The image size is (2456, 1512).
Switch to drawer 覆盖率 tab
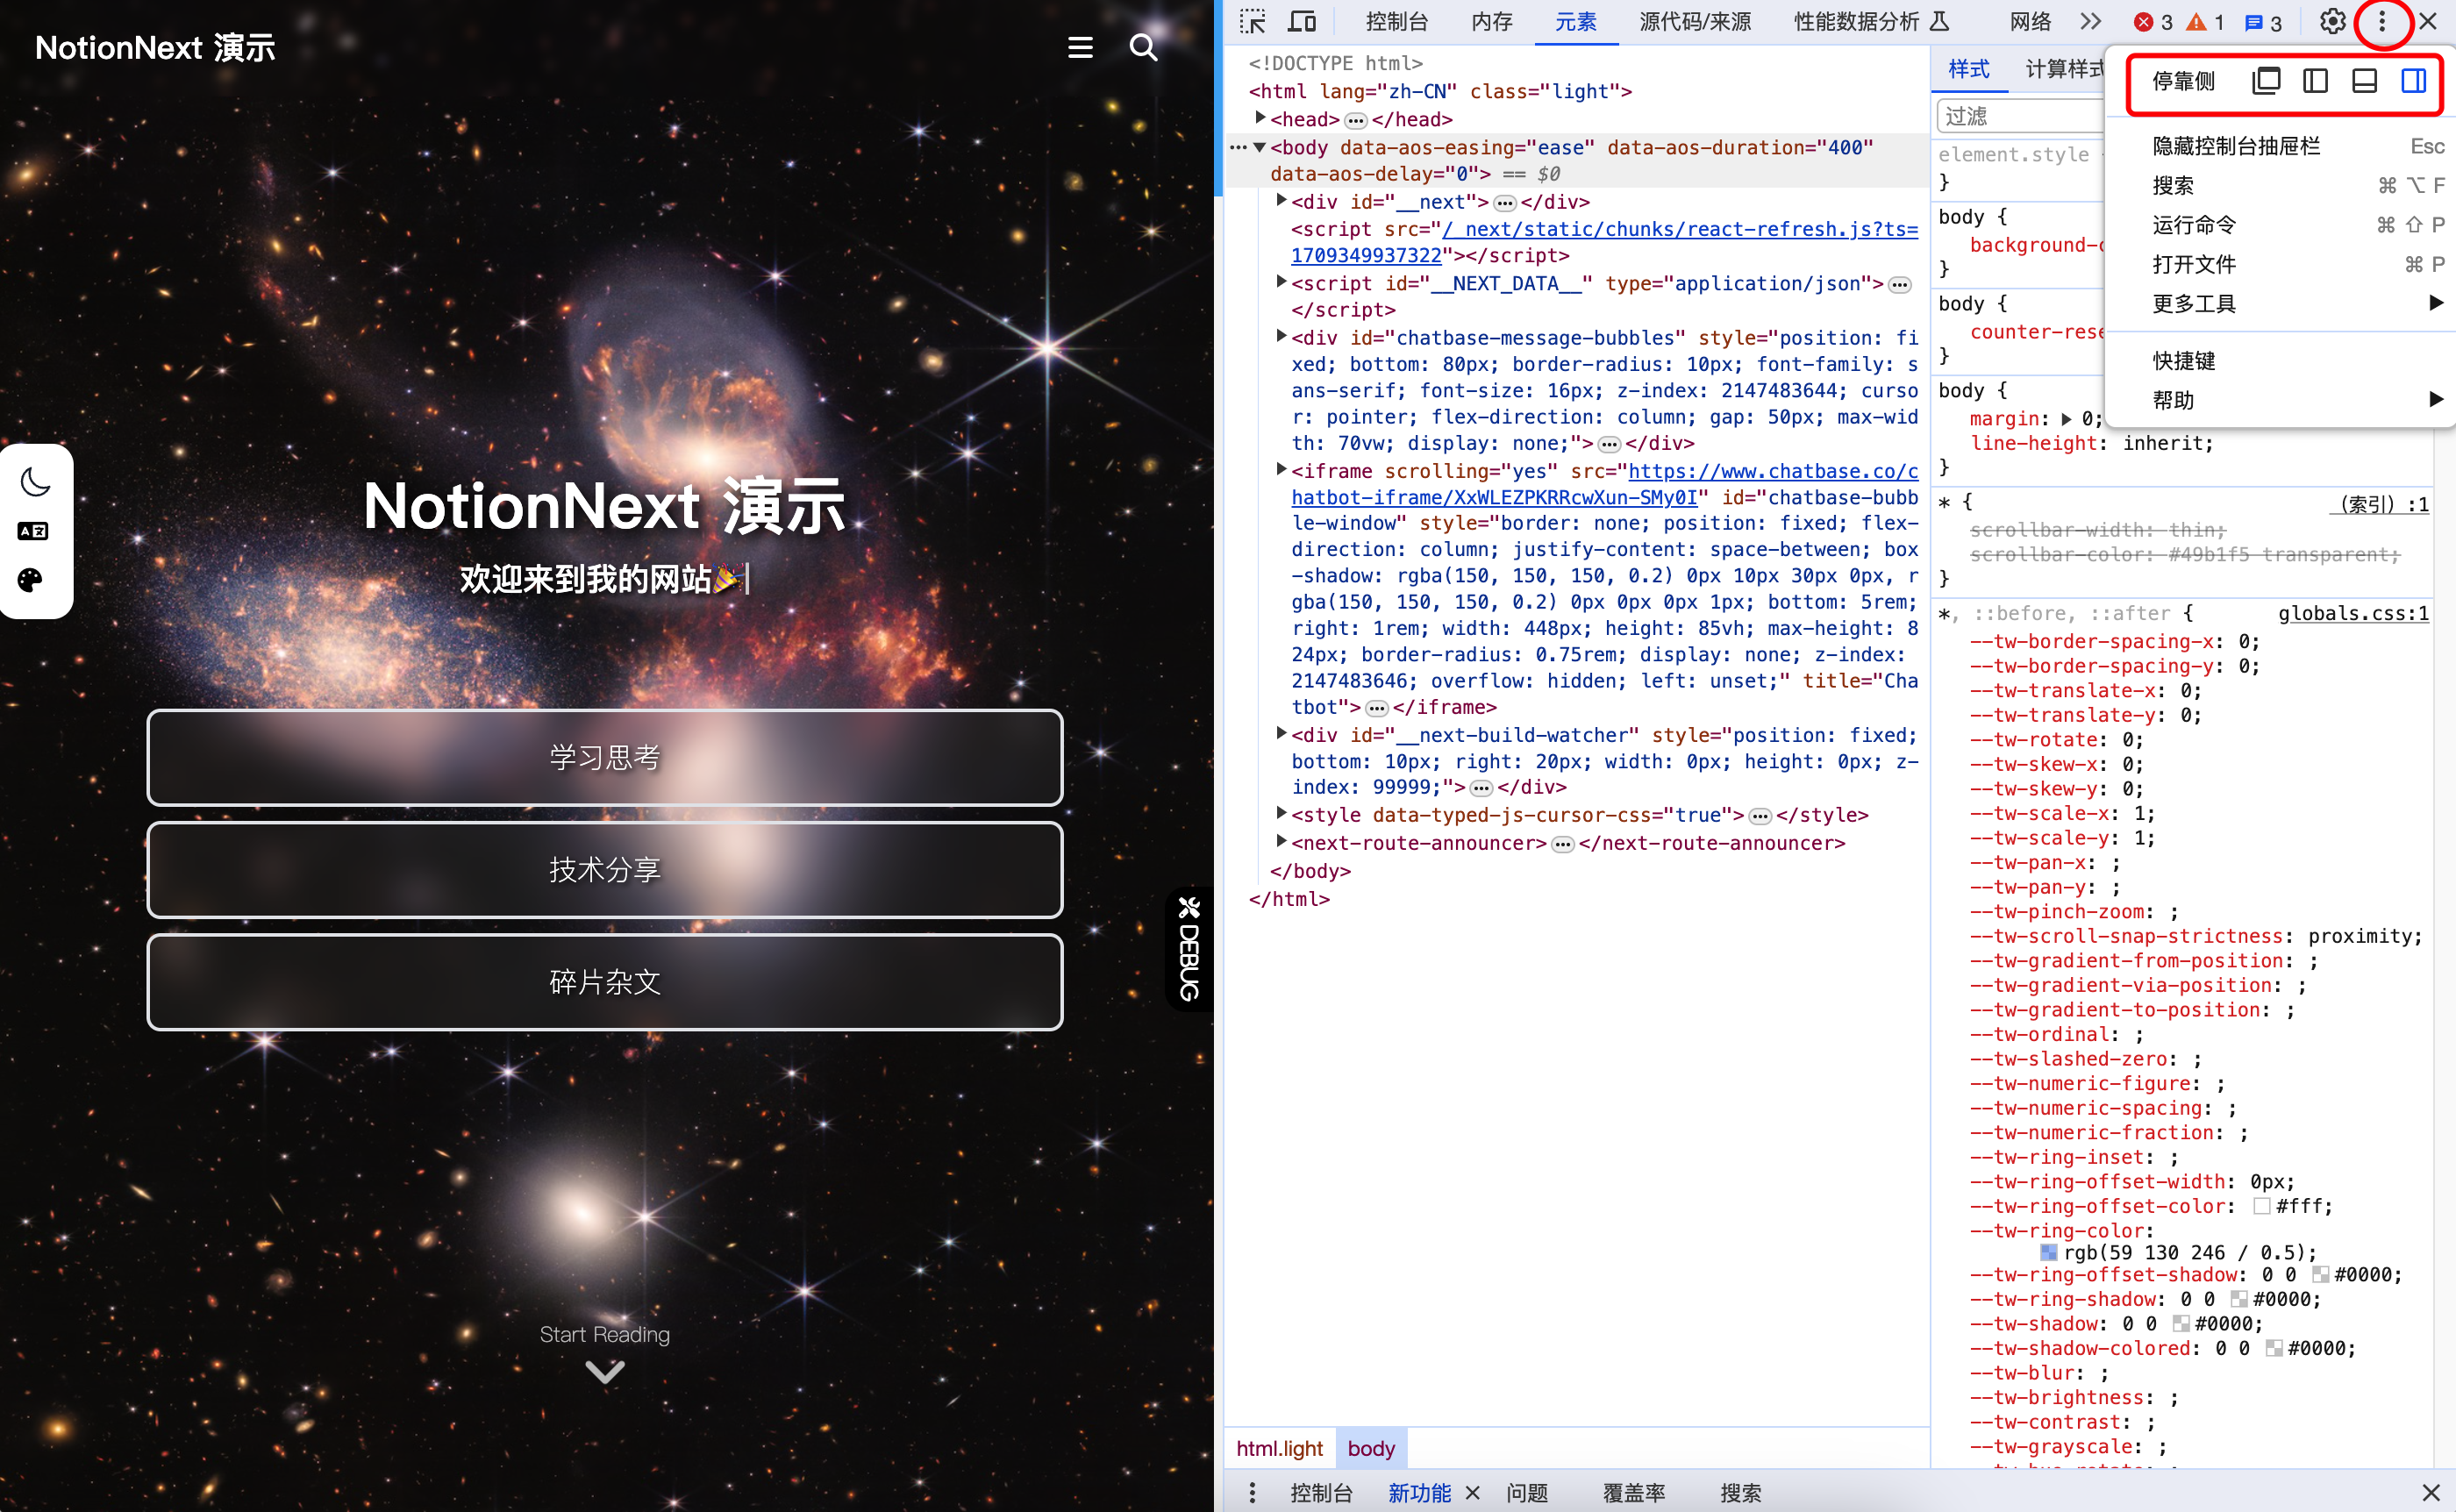(1634, 1493)
